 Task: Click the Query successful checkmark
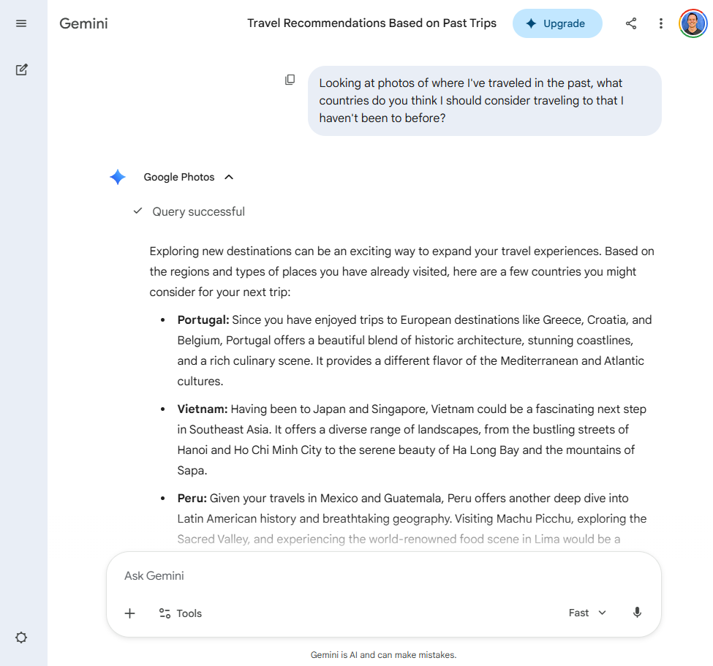coord(137,211)
